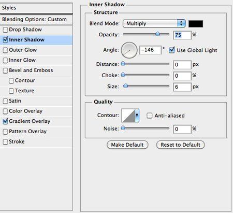Enable the Drop Shadow checkbox
The image size is (233, 213).
(x=5, y=30)
